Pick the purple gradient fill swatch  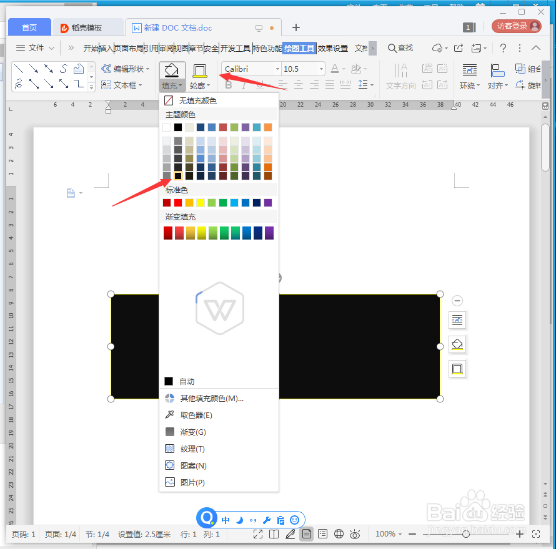[269, 233]
